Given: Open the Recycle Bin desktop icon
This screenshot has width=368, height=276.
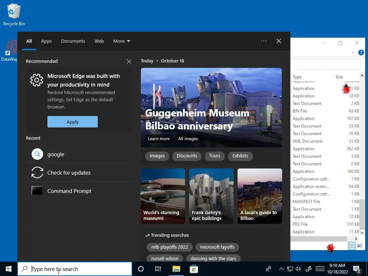Looking at the screenshot, I should 14,14.
